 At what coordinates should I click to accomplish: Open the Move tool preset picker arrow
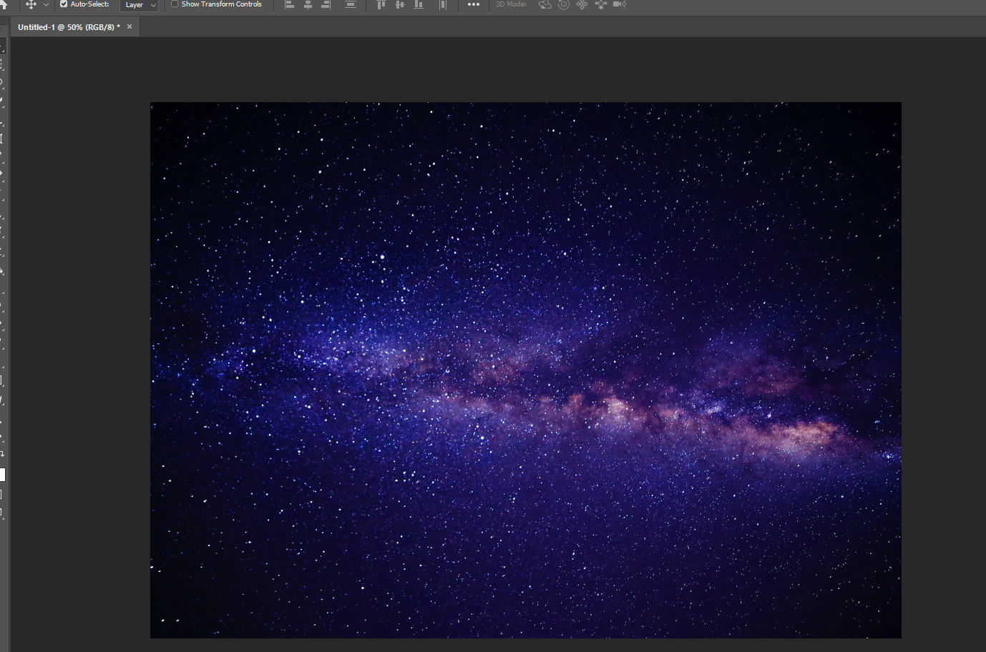click(x=47, y=5)
